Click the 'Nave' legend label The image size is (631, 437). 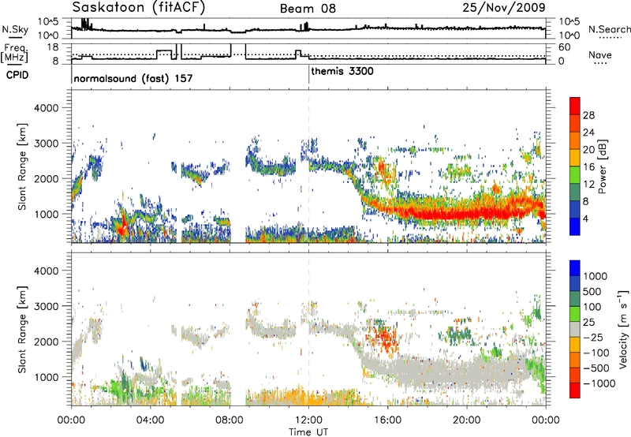[600, 54]
